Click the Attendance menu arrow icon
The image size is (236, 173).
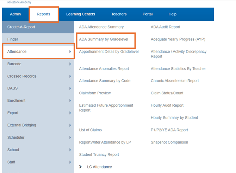pyautogui.click(x=70, y=52)
